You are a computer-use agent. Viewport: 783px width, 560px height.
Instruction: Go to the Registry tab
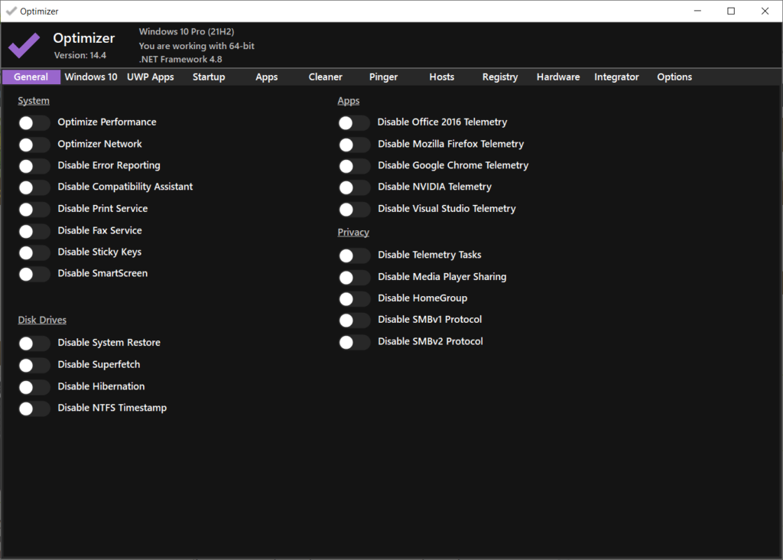[x=500, y=77]
